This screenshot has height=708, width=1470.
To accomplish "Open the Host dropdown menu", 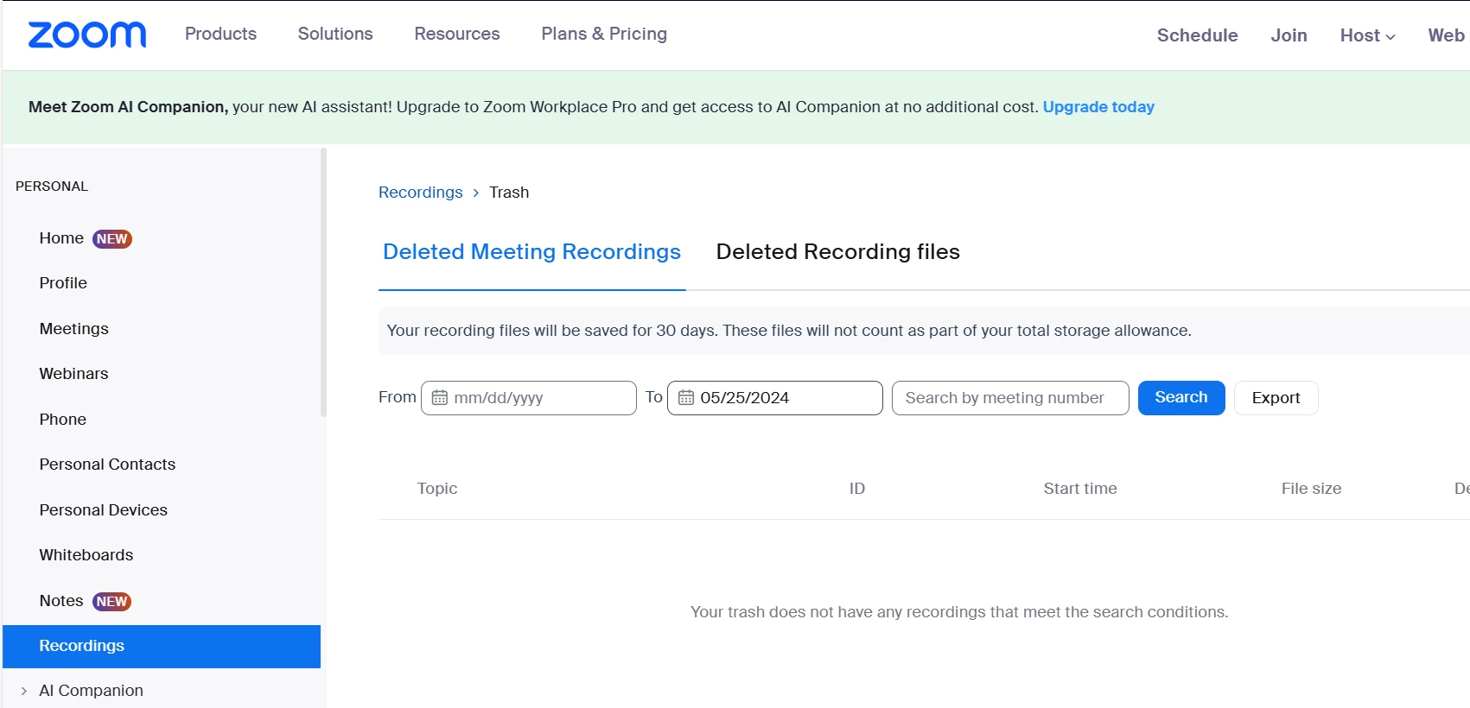I will (x=1367, y=35).
